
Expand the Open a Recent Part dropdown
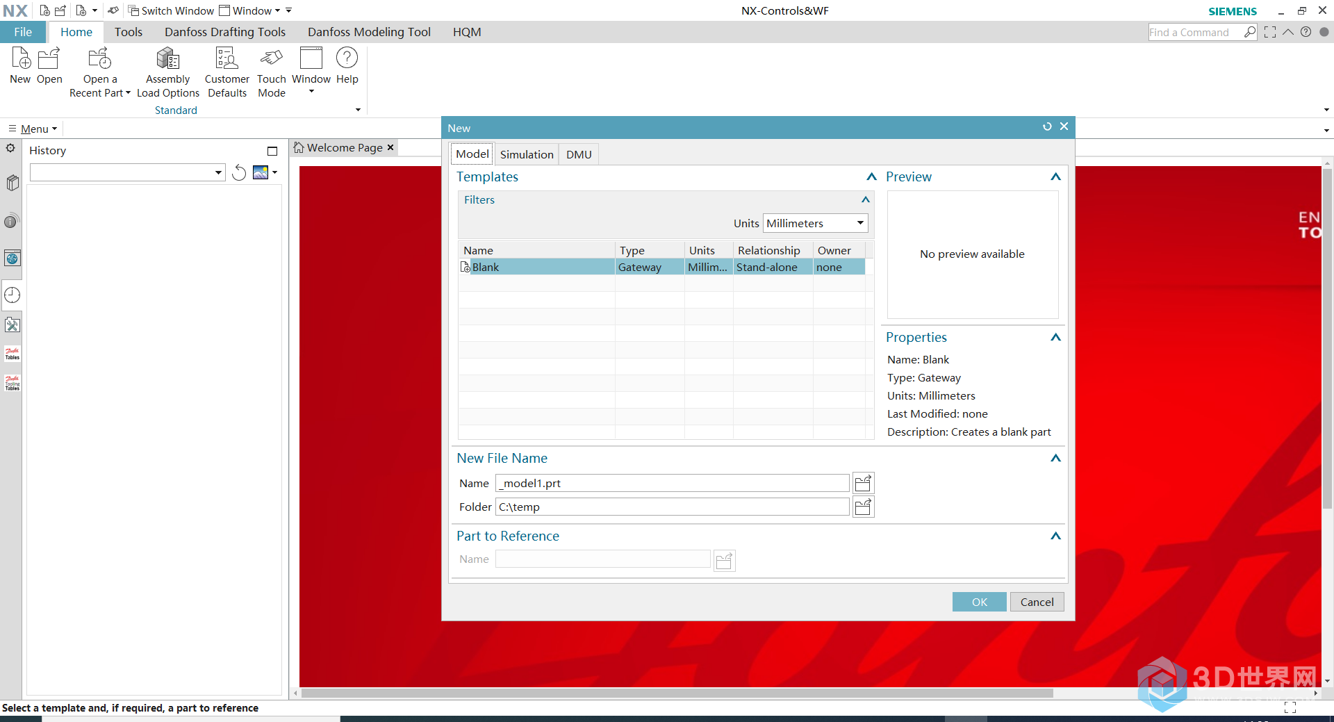[x=128, y=93]
